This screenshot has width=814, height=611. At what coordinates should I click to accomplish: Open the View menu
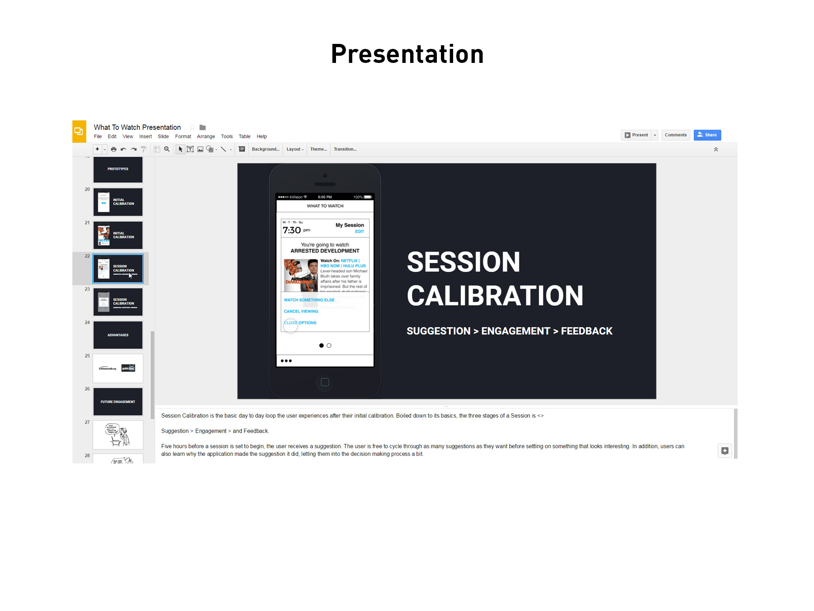[x=128, y=137]
